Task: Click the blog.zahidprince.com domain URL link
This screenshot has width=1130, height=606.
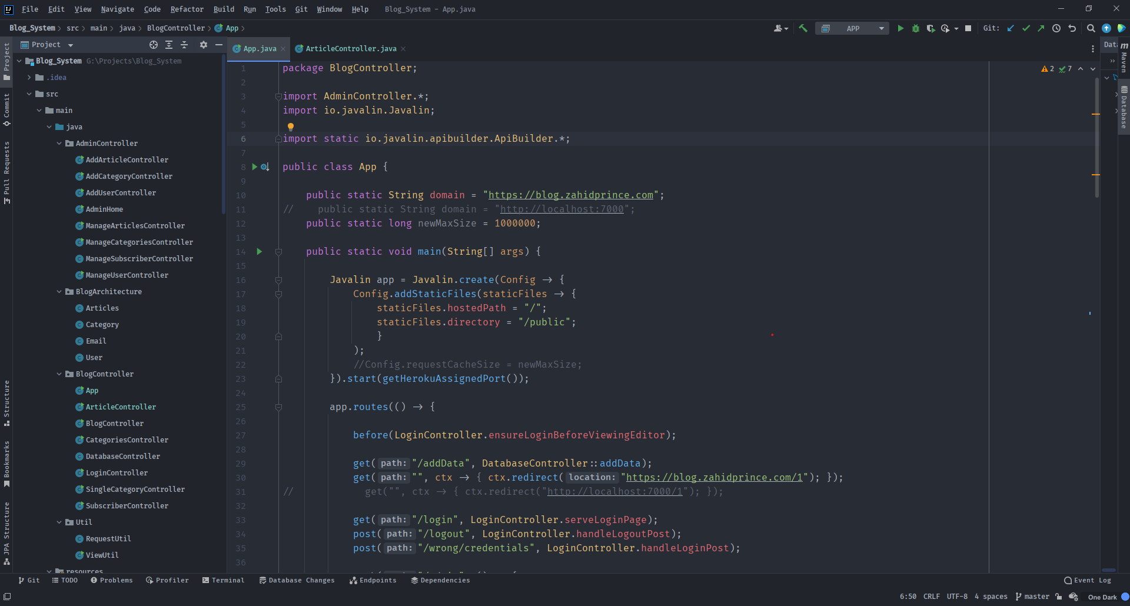Action: [x=570, y=195]
